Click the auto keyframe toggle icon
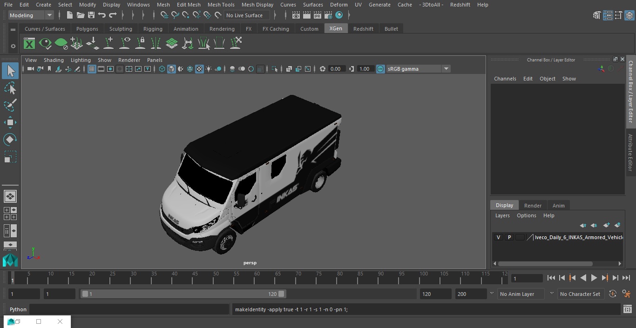 click(x=613, y=294)
